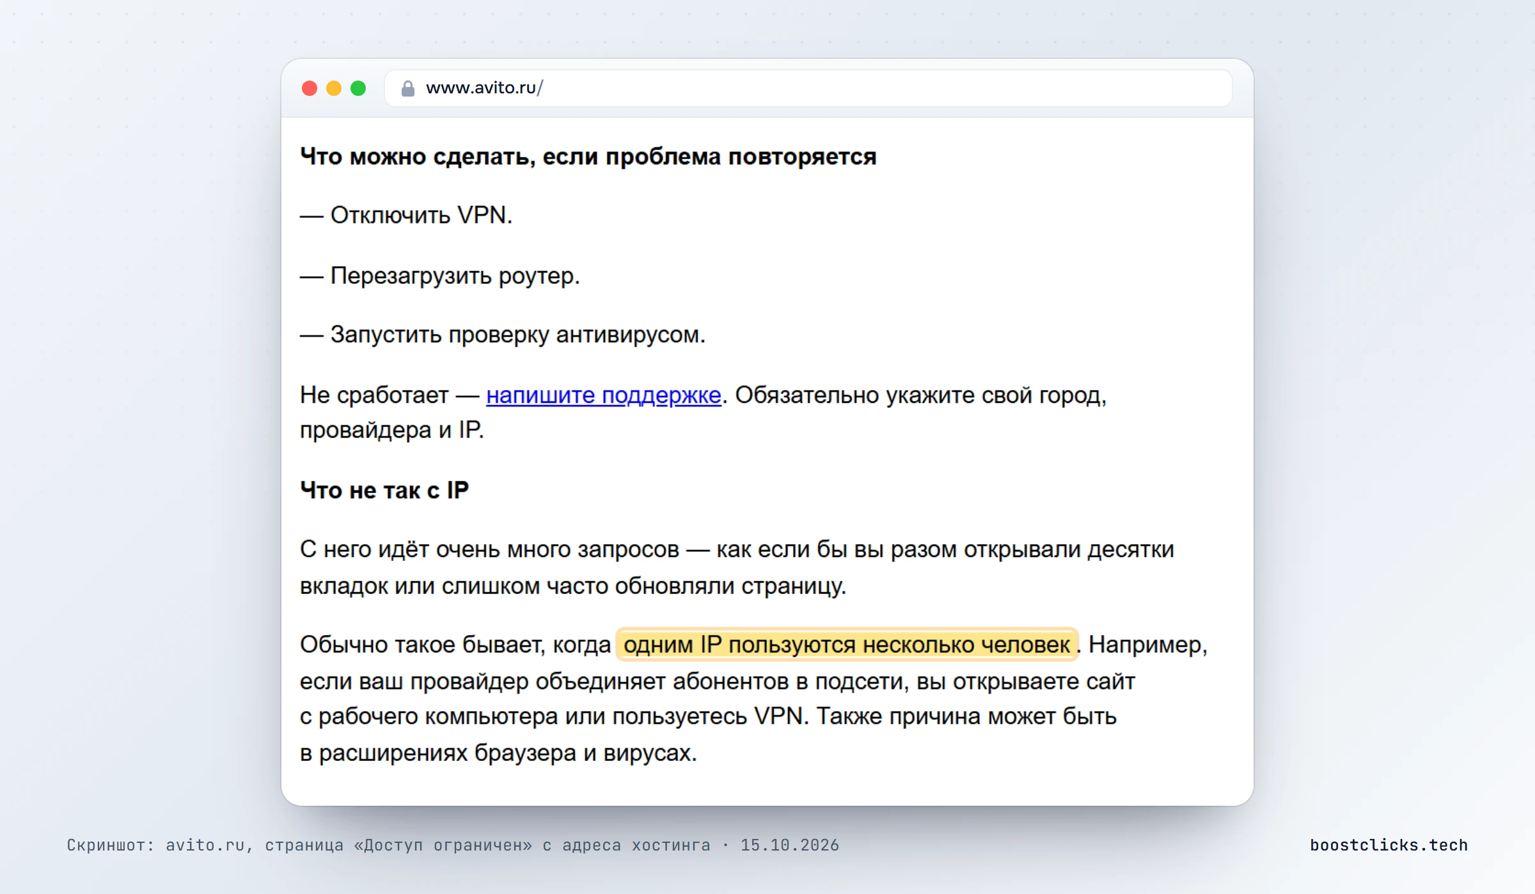The height and width of the screenshot is (894, 1535).
Task: Maximize the window with the green button
Action: (358, 88)
